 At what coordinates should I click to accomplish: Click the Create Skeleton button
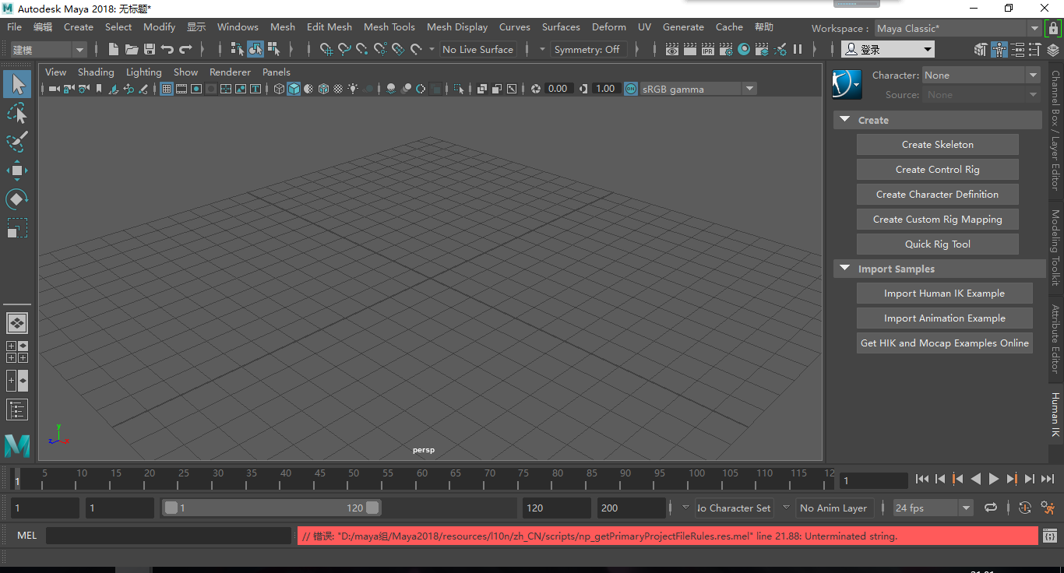937,145
